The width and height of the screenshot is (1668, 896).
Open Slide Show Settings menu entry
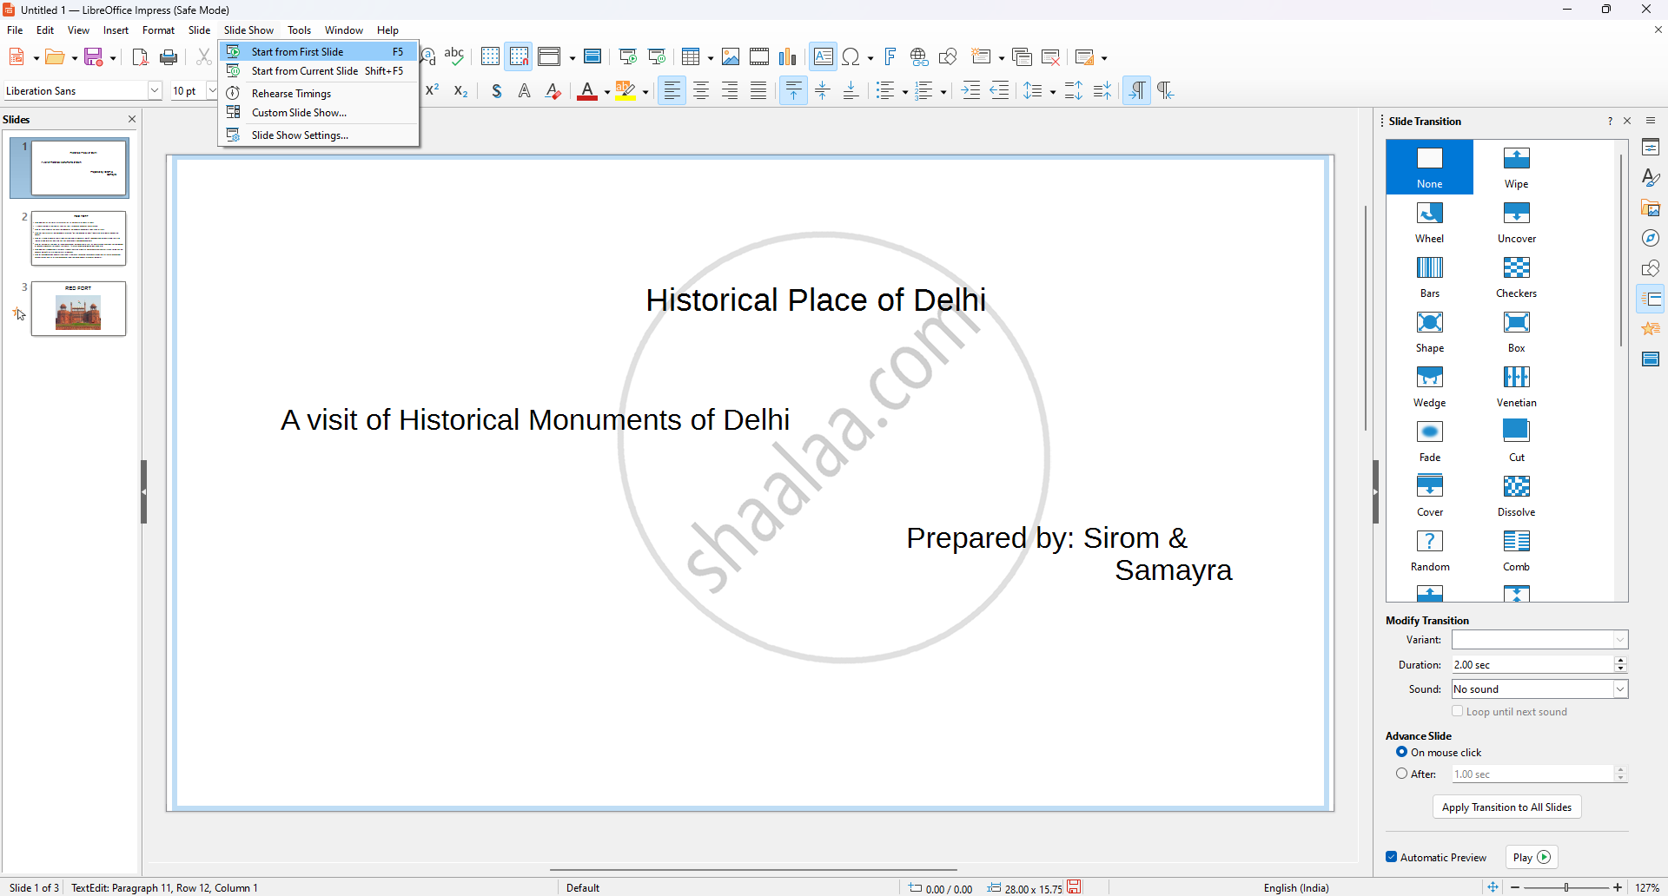(x=300, y=135)
